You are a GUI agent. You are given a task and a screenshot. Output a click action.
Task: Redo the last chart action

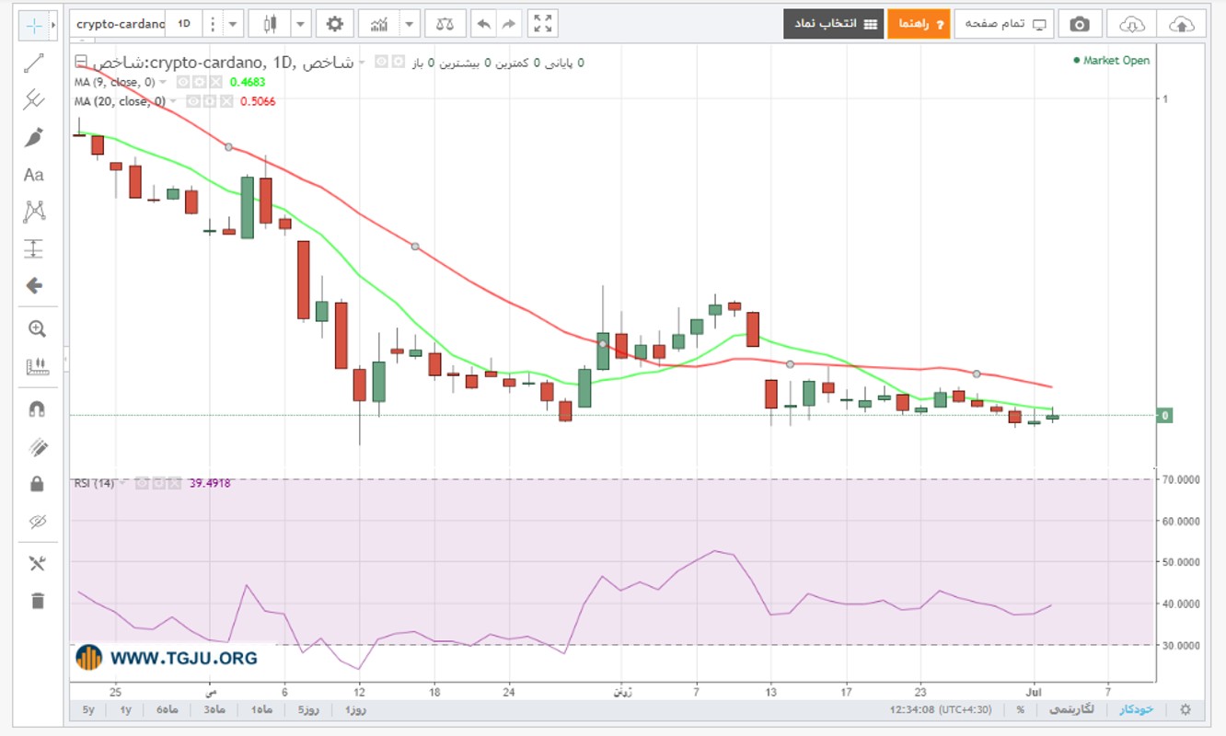[509, 24]
